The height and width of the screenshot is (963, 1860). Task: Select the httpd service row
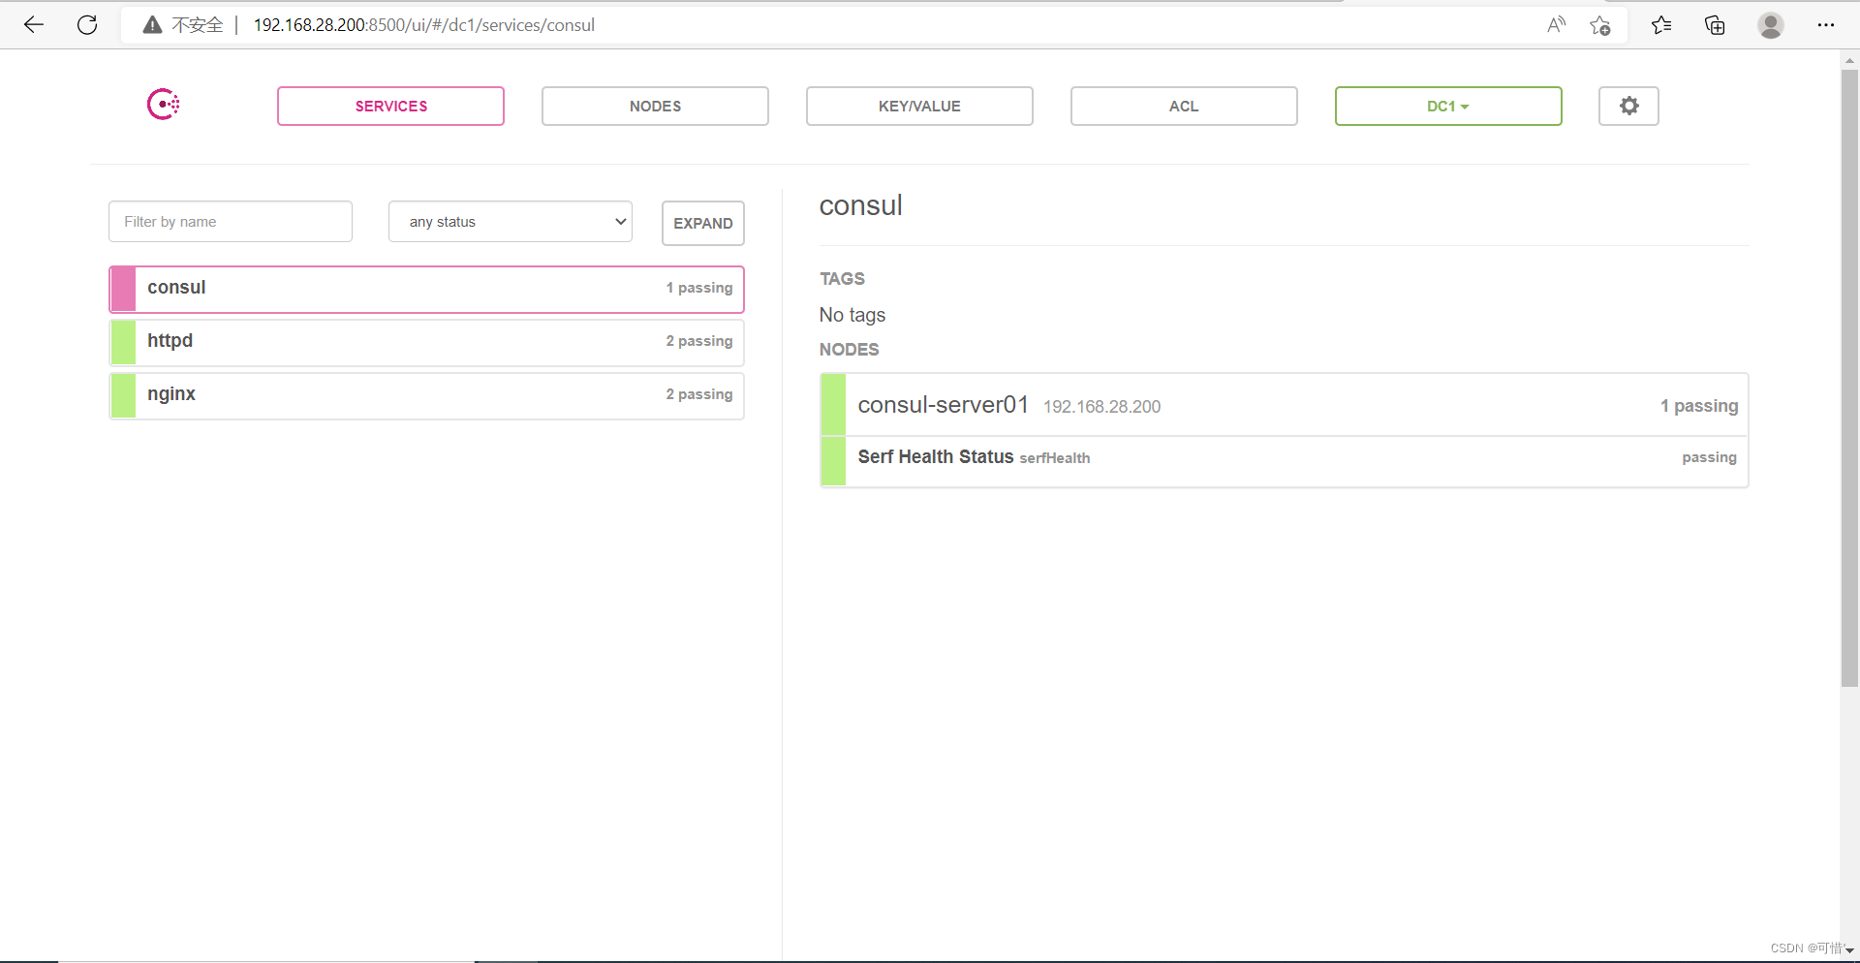(x=426, y=342)
